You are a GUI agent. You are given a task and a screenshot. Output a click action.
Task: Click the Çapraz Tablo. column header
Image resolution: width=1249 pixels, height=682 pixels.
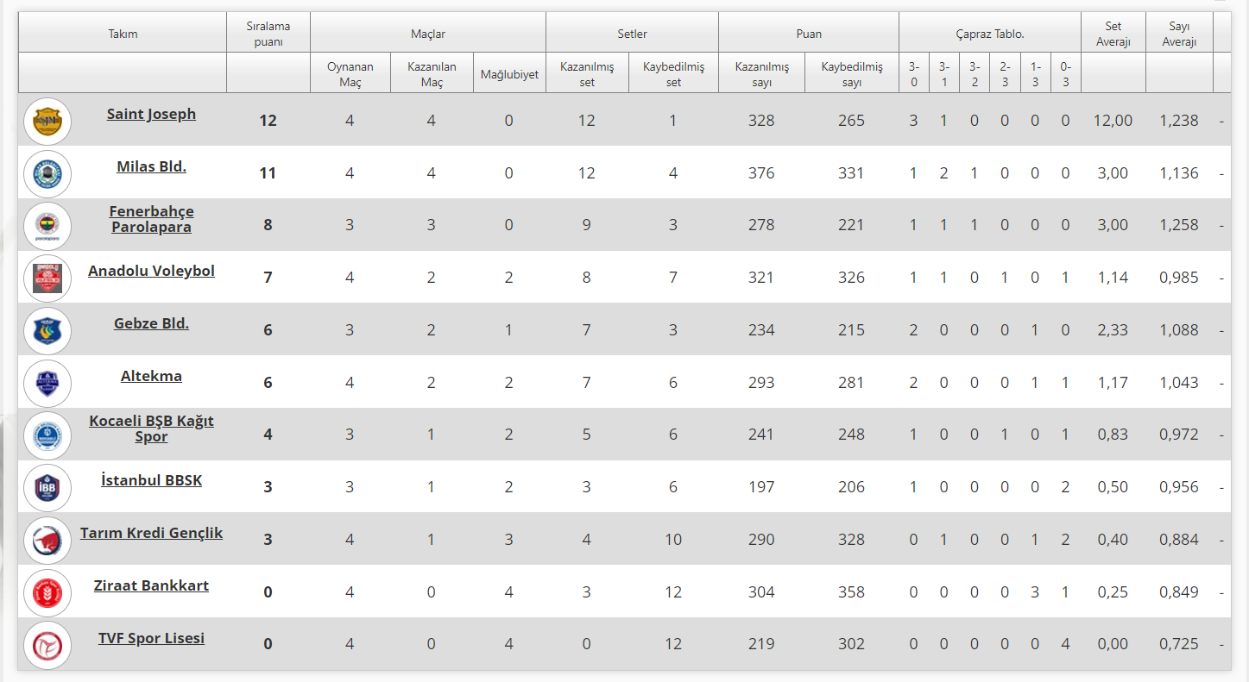(x=989, y=34)
